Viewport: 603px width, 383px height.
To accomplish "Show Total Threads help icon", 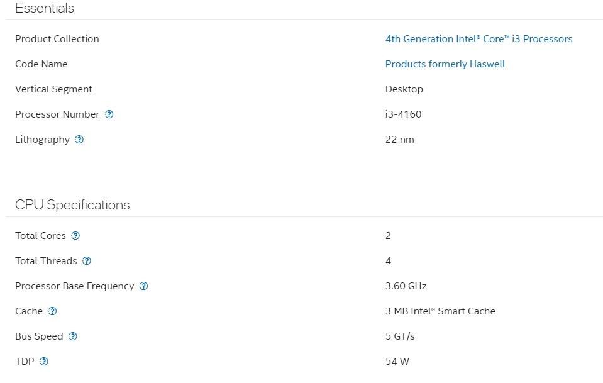I will point(87,261).
